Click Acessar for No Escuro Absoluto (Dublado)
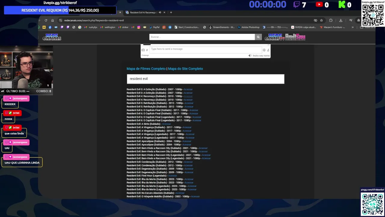The image size is (385, 217). coord(180,193)
